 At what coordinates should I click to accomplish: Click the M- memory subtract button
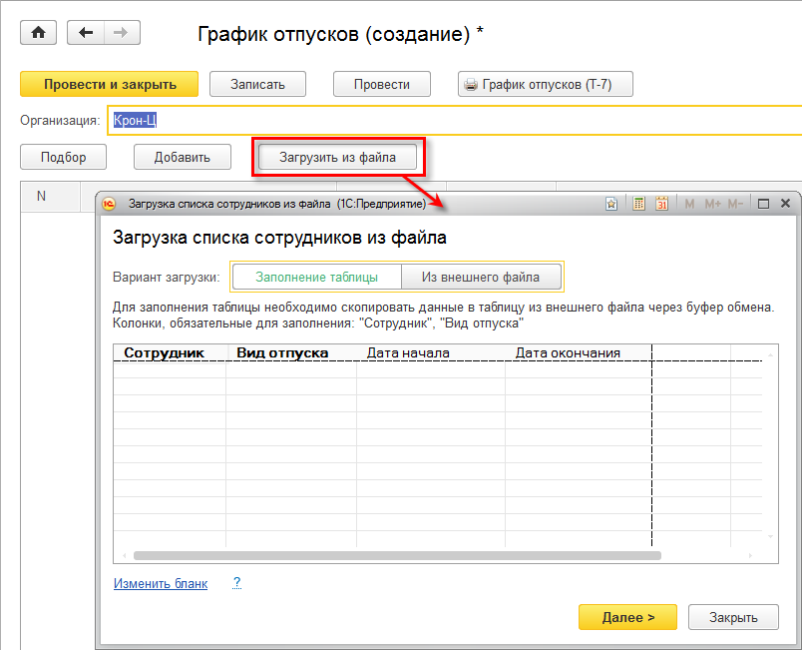tap(735, 204)
